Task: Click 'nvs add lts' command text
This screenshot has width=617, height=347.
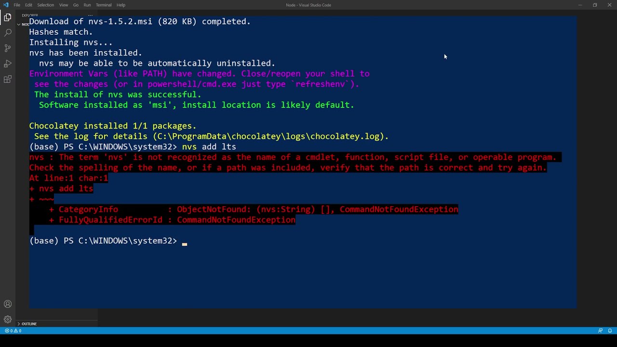Action: pyautogui.click(x=209, y=147)
